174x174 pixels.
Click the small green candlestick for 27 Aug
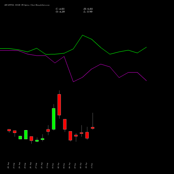[37, 141]
